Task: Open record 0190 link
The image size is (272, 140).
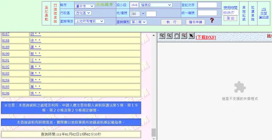Action: [6, 54]
